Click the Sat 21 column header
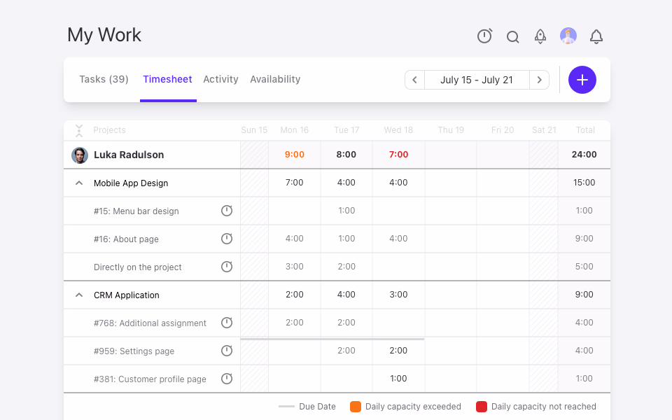This screenshot has height=420, width=672. (544, 130)
